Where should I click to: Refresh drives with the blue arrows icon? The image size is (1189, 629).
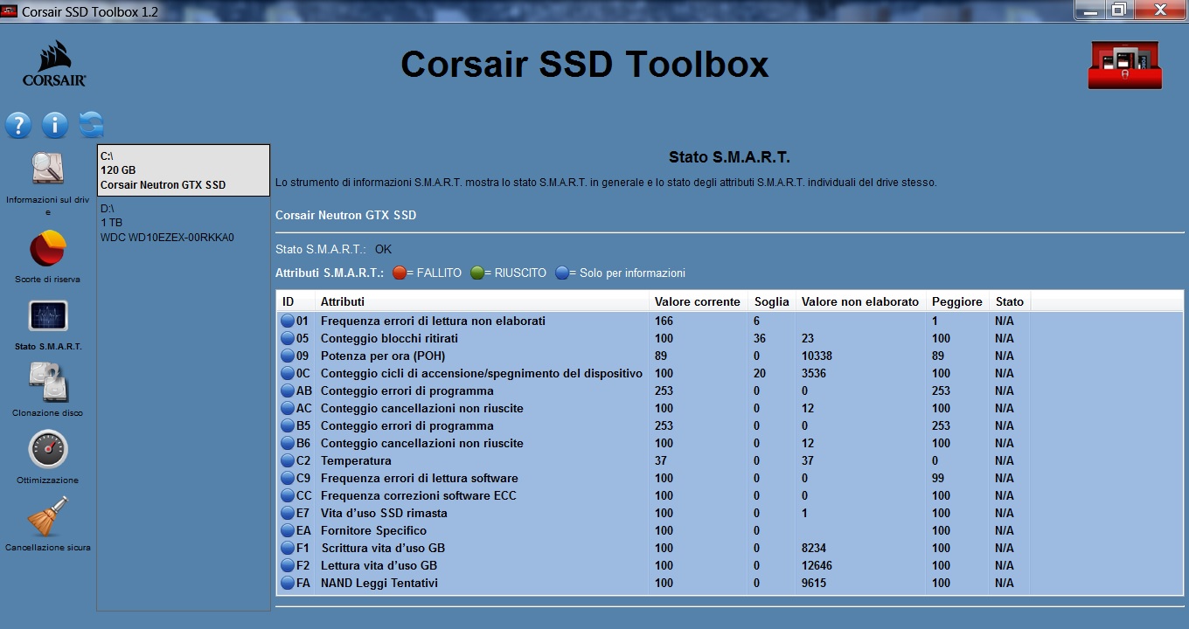coord(91,125)
